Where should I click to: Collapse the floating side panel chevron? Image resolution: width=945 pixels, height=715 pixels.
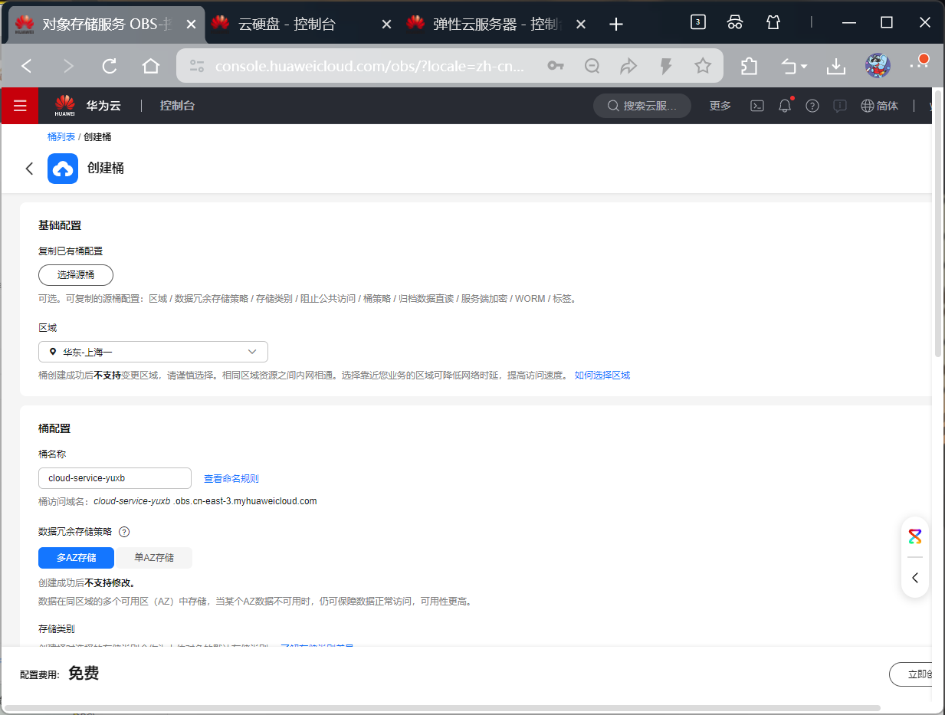tap(915, 578)
